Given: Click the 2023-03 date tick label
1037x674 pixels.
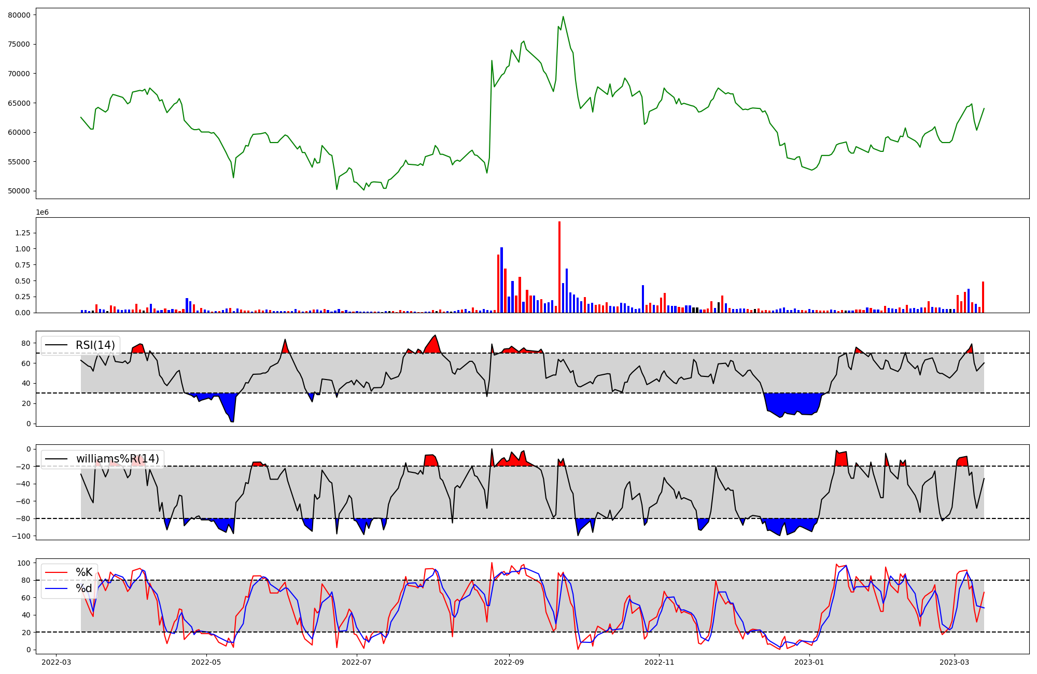Looking at the screenshot, I should pyautogui.click(x=954, y=662).
